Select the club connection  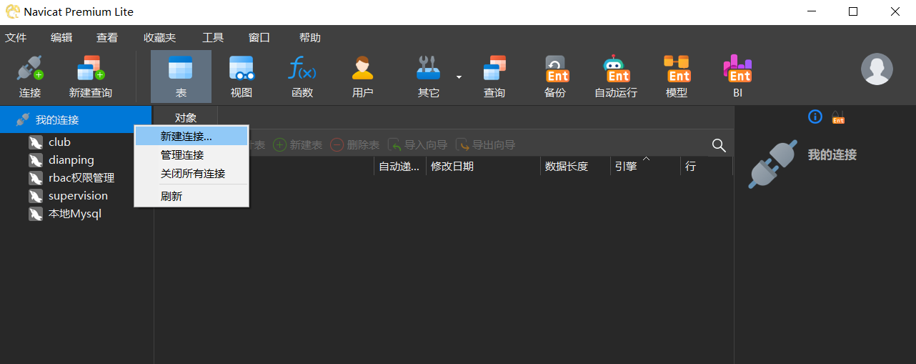click(59, 142)
